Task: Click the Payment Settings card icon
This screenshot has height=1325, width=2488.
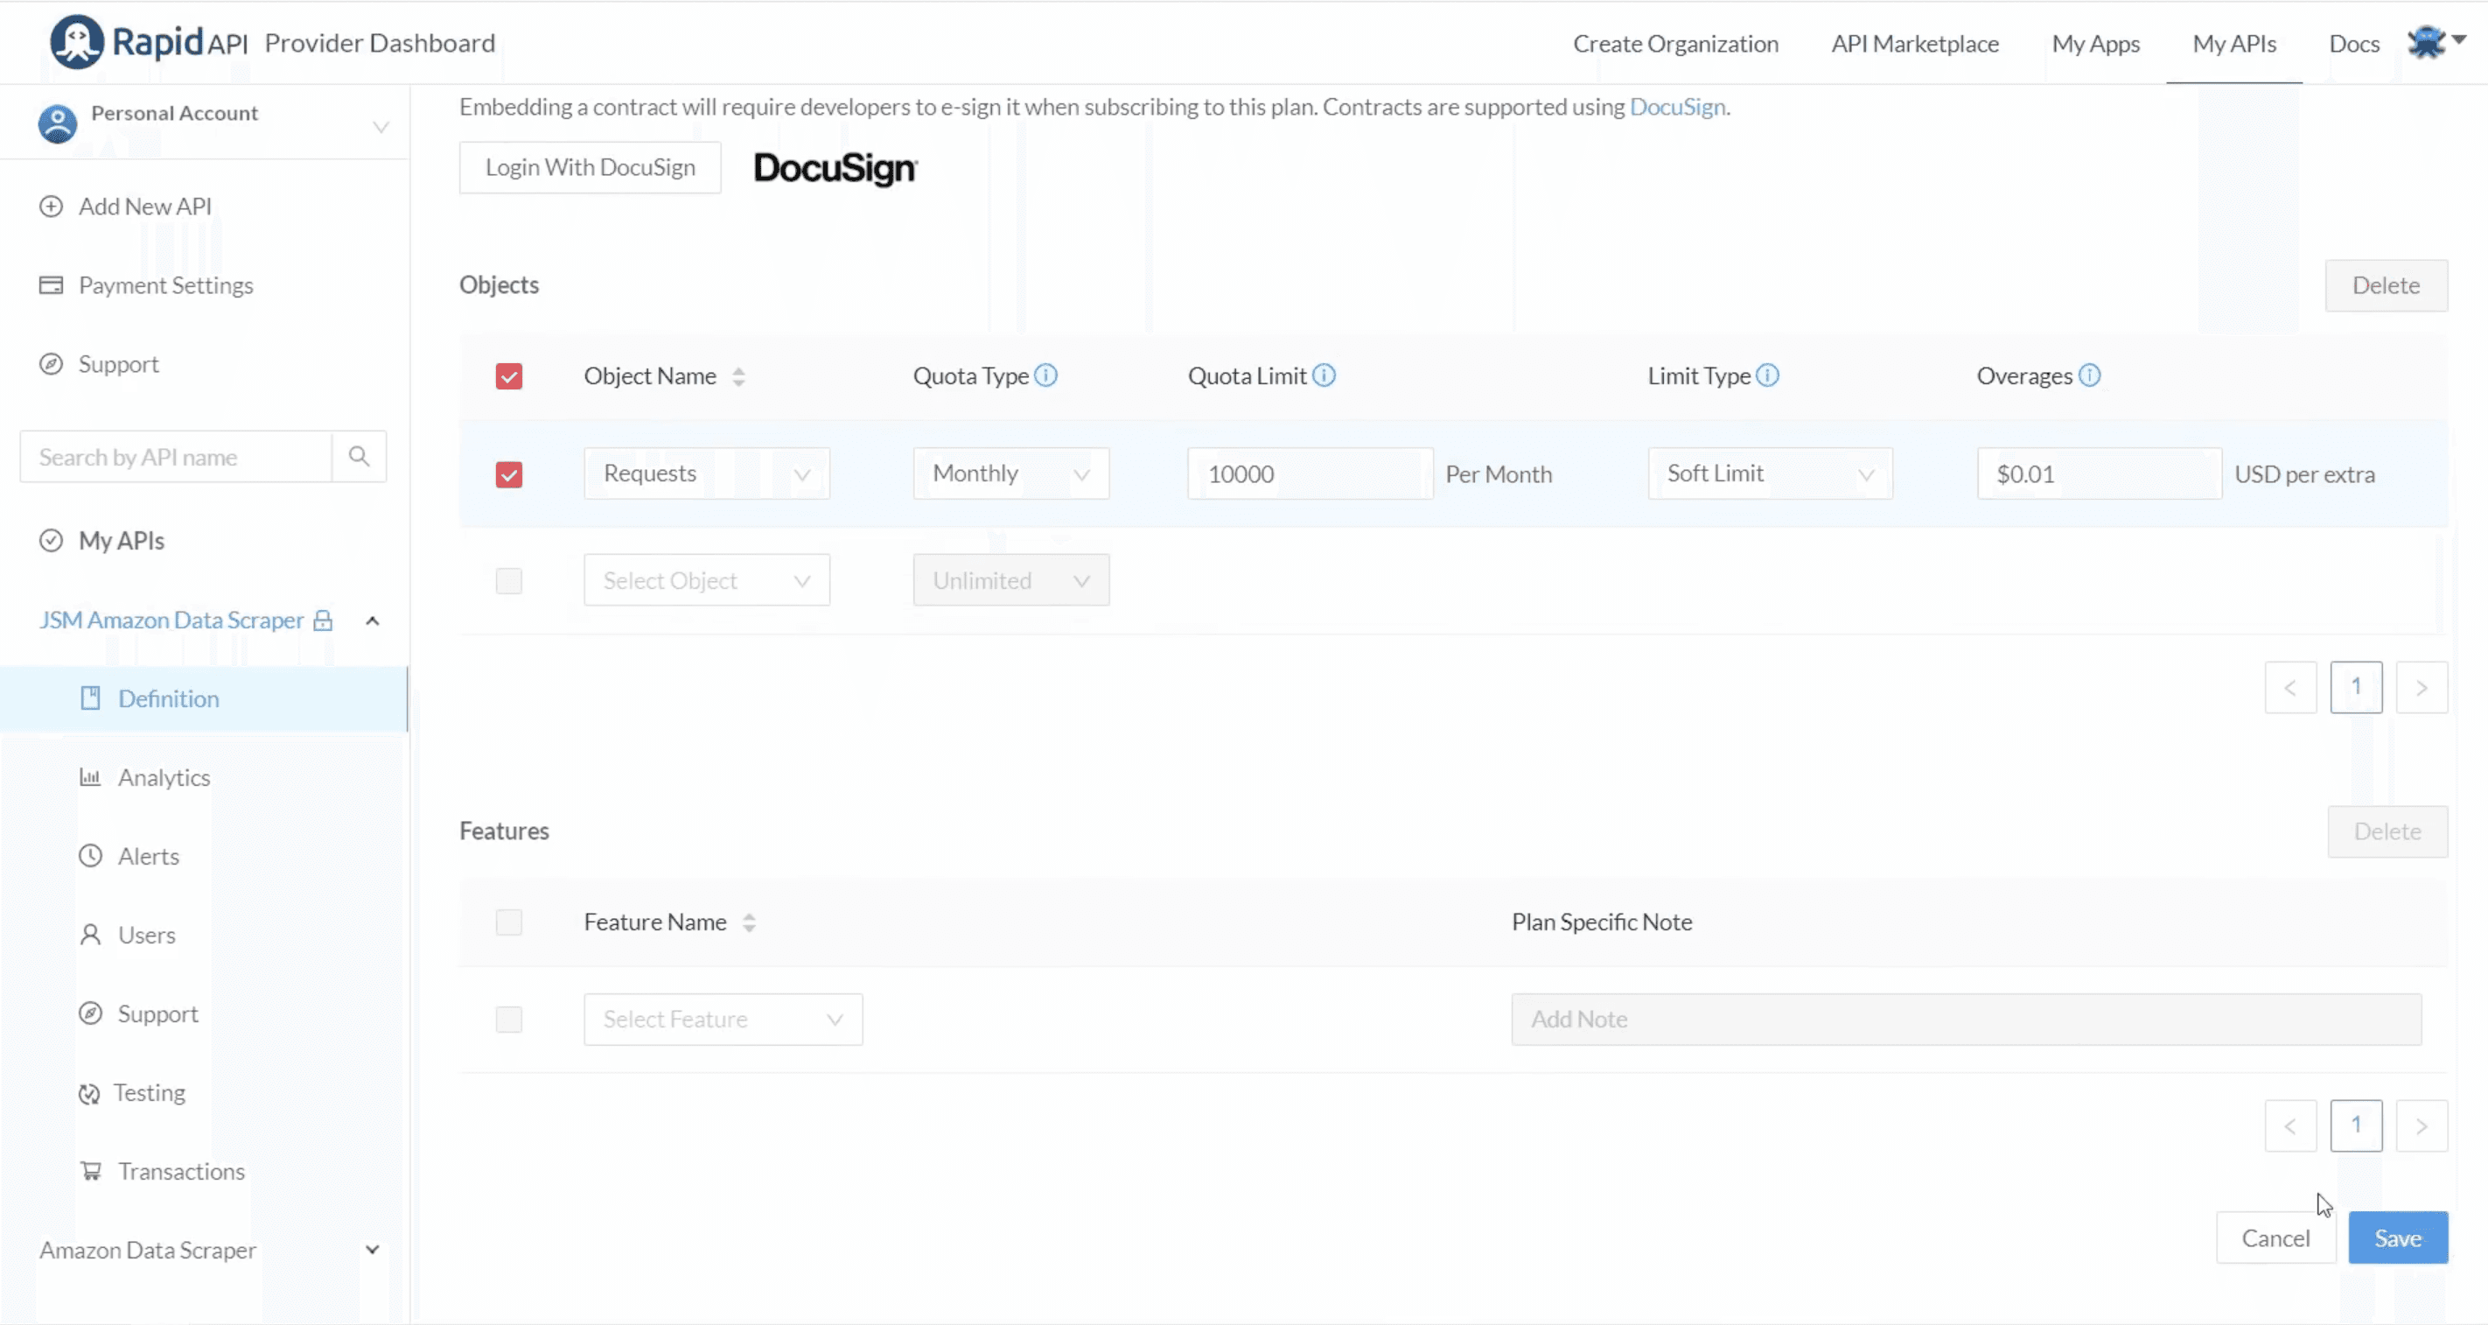Action: tap(52, 285)
